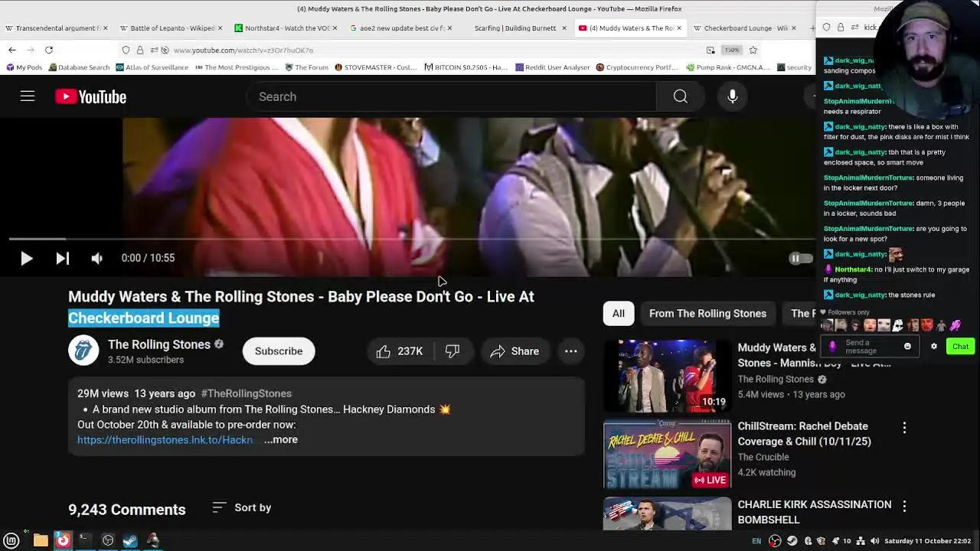The height and width of the screenshot is (551, 980).
Task: Click Send a message field in Kick
Action: pos(869,347)
